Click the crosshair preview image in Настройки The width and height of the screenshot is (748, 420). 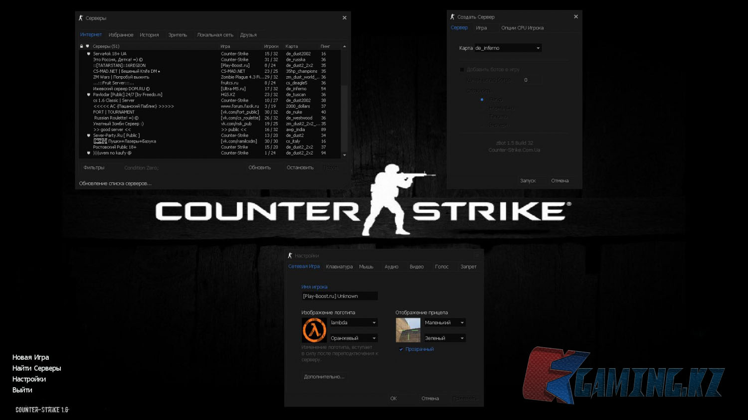[x=408, y=330]
